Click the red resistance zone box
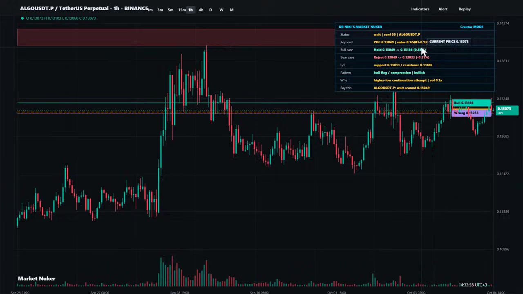 [x=176, y=37]
